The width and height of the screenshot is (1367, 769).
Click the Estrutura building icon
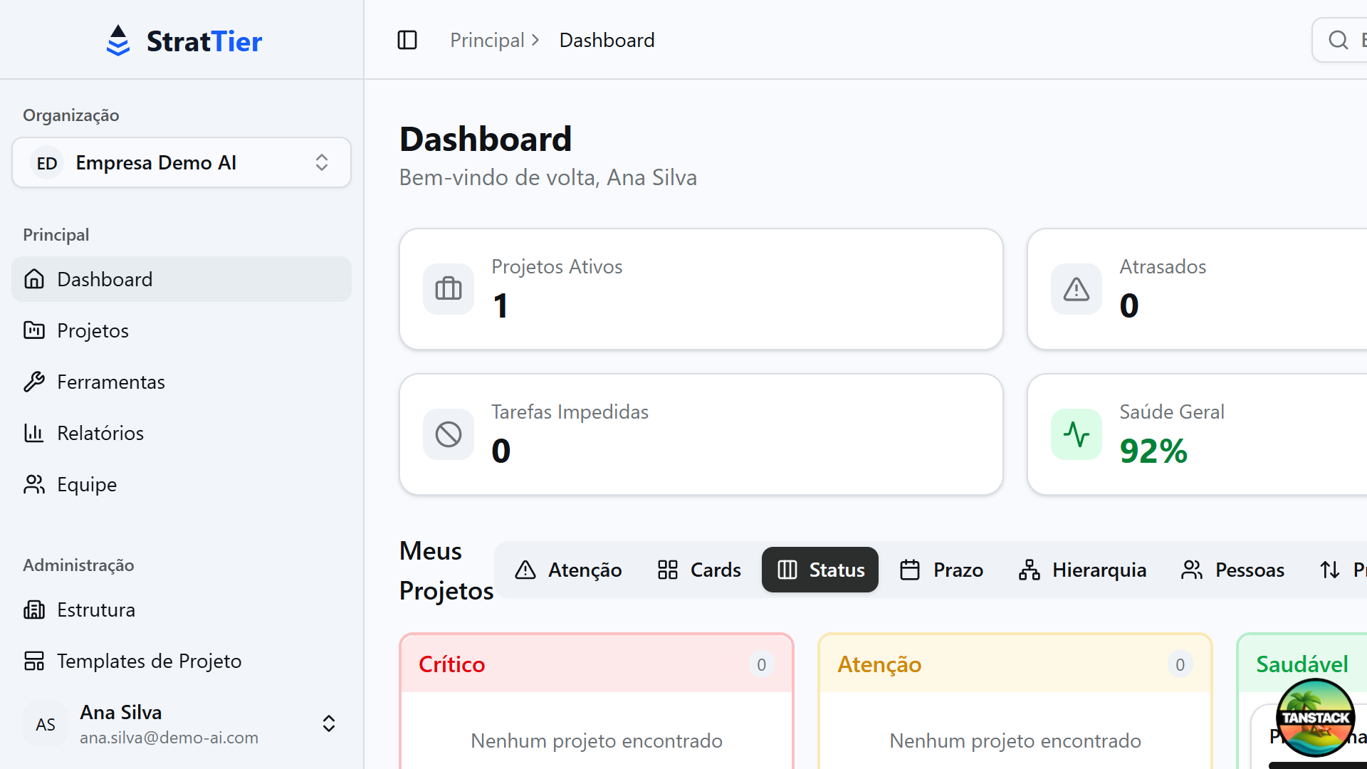[x=33, y=610]
